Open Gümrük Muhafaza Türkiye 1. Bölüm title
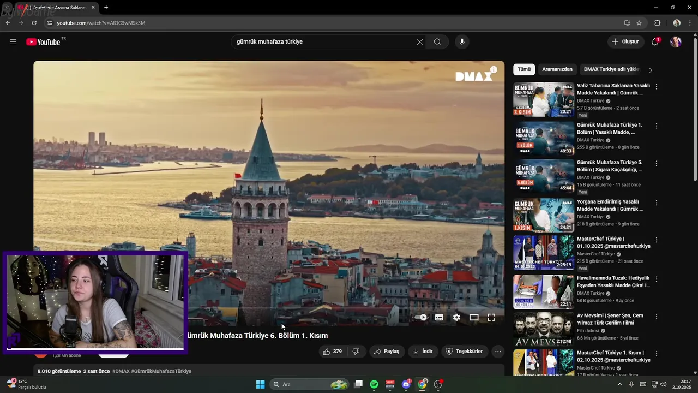The image size is (698, 393). [x=610, y=128]
